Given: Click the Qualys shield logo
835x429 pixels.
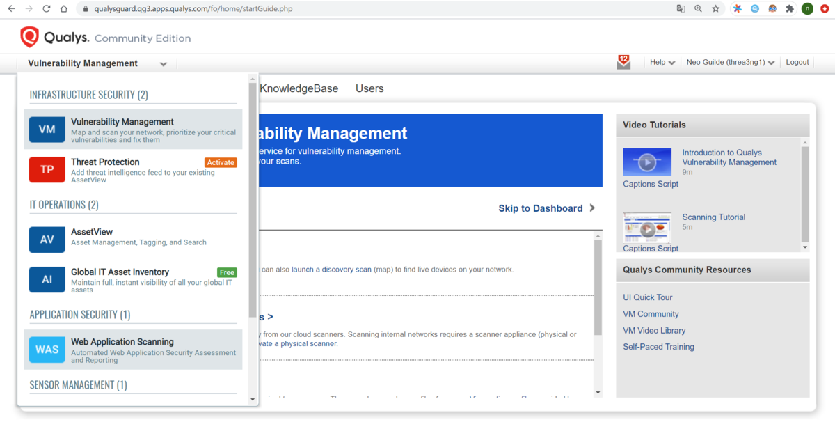Looking at the screenshot, I should click(29, 37).
